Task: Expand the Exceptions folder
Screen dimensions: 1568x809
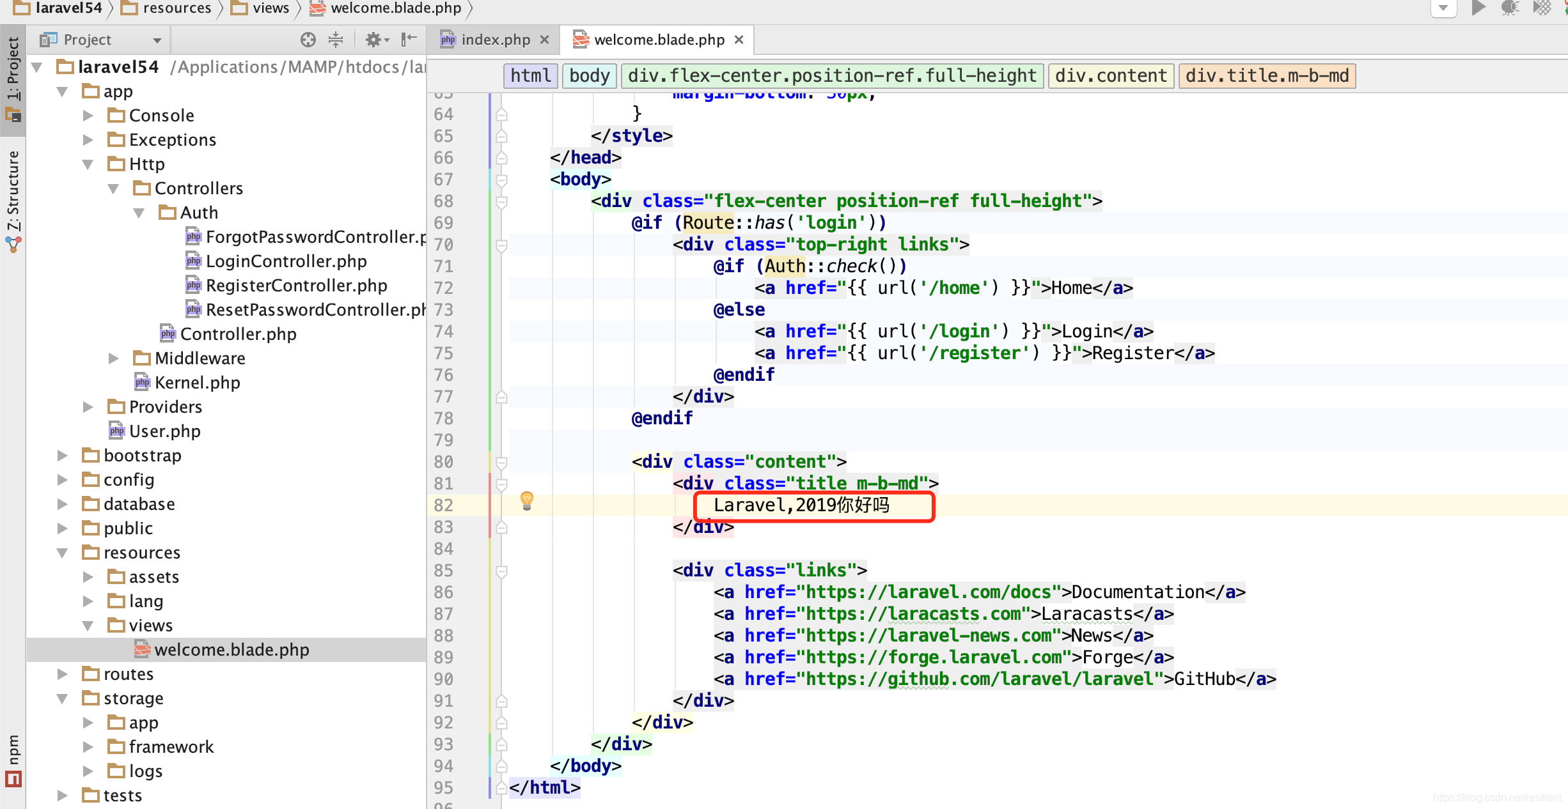Action: tap(88, 140)
